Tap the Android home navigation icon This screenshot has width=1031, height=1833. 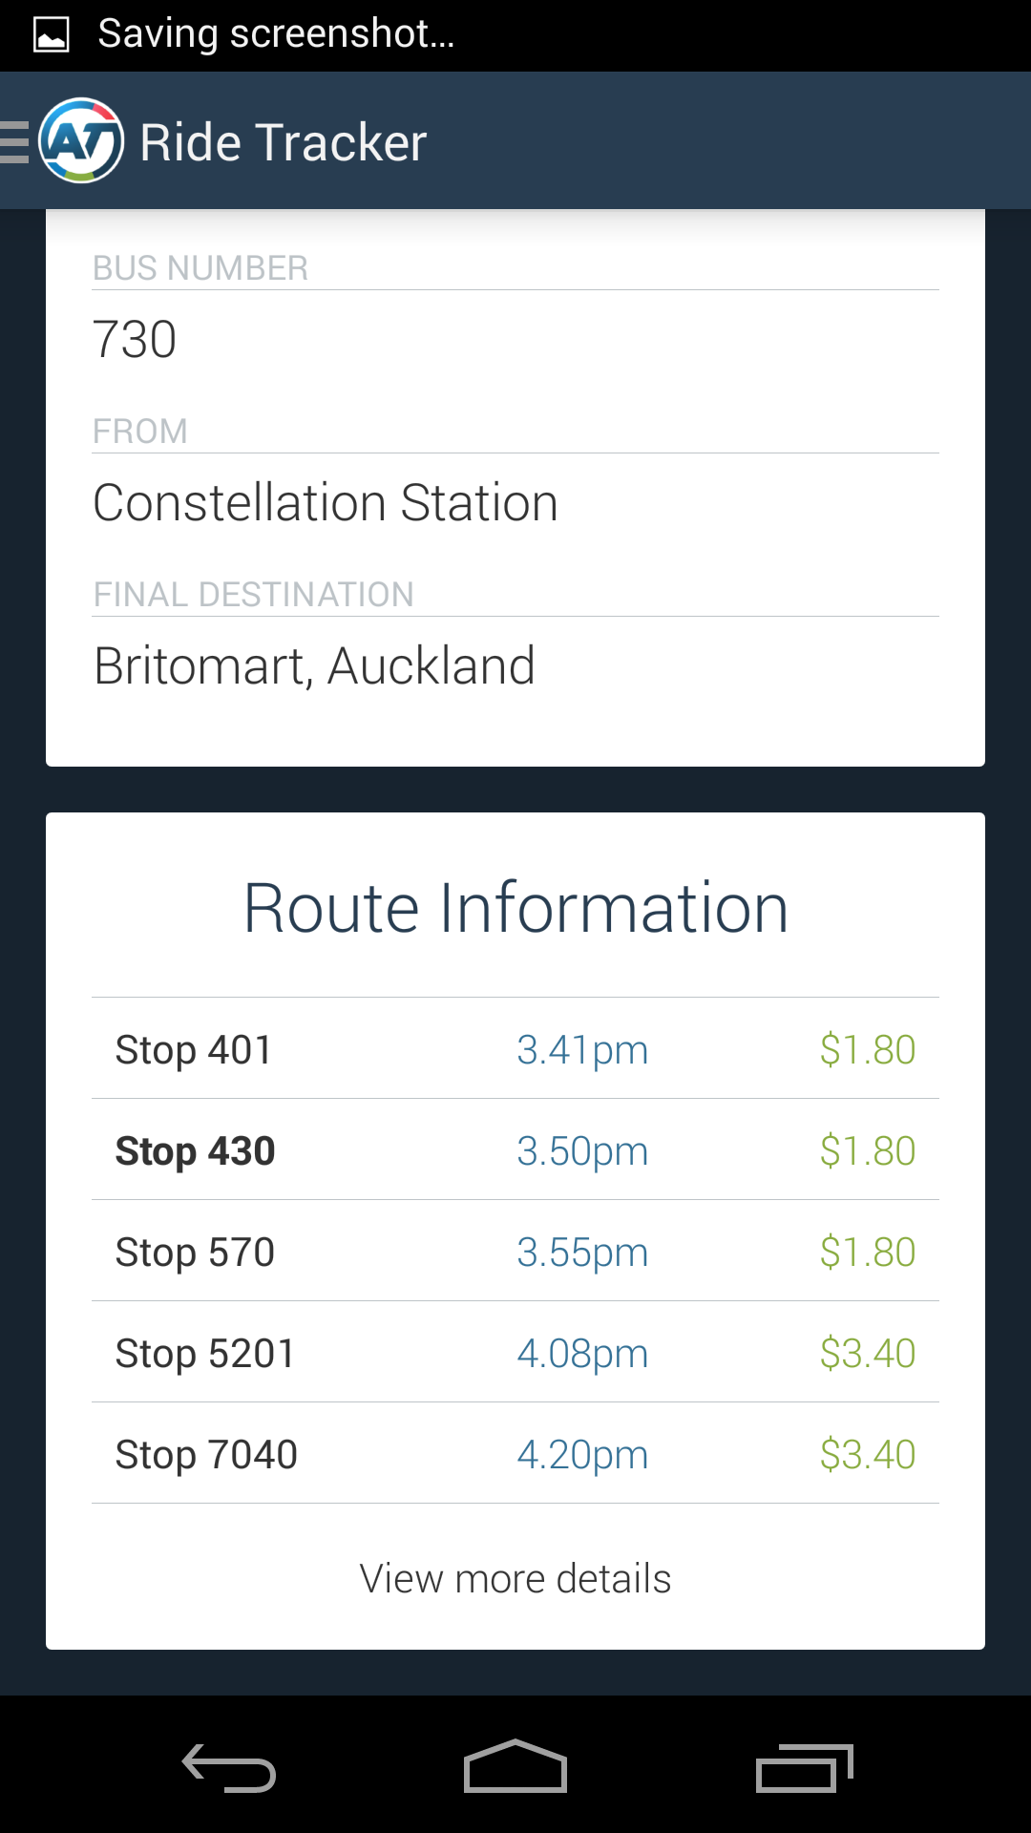(515, 1765)
